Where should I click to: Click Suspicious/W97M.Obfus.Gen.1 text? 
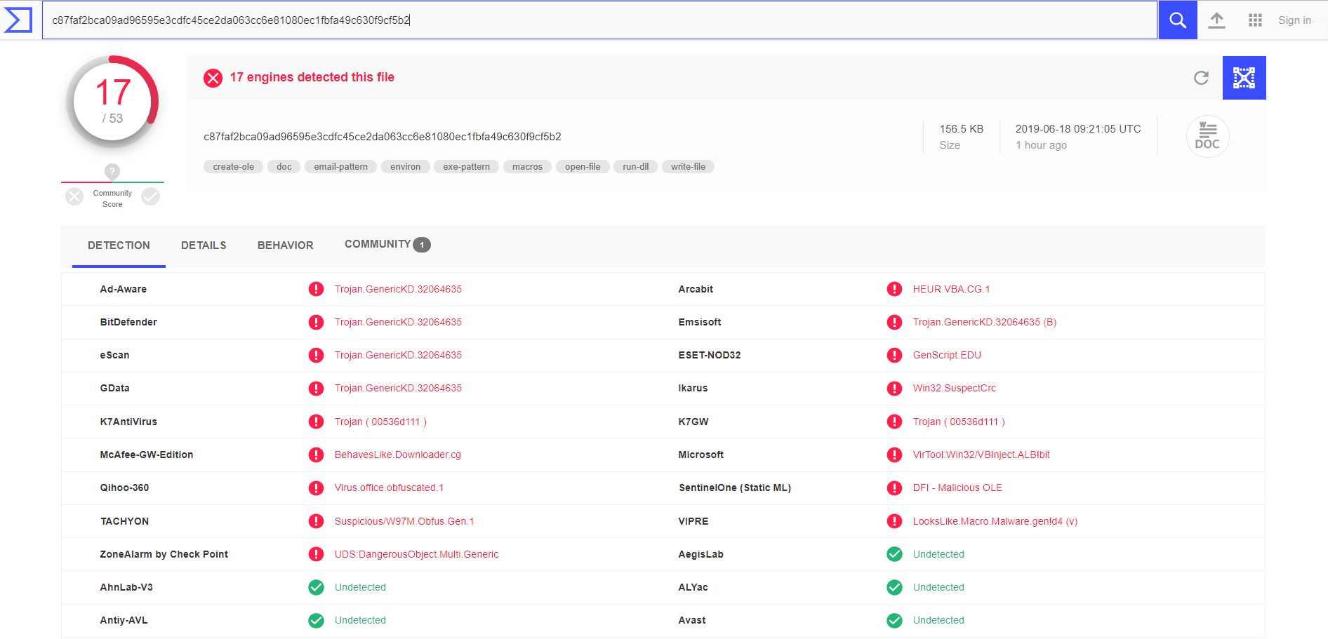click(404, 521)
